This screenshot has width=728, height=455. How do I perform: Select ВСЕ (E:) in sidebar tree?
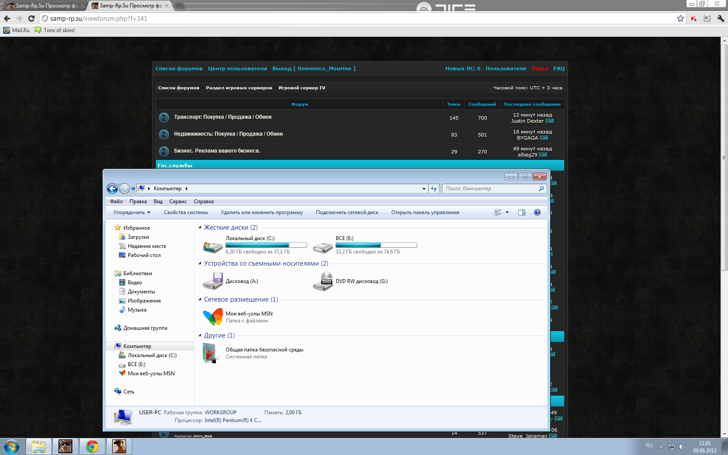click(136, 364)
